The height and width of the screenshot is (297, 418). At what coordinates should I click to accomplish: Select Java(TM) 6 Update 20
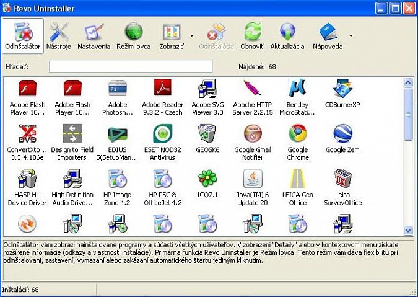tap(253, 188)
